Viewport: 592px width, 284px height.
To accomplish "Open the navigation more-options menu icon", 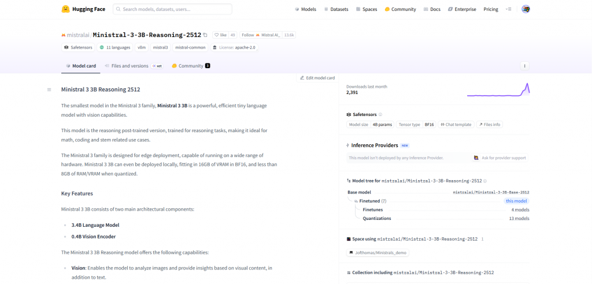I will pyautogui.click(x=508, y=9).
